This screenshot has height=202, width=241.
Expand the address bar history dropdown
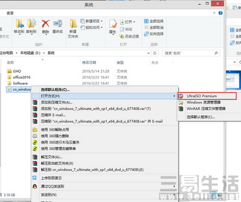[149, 53]
